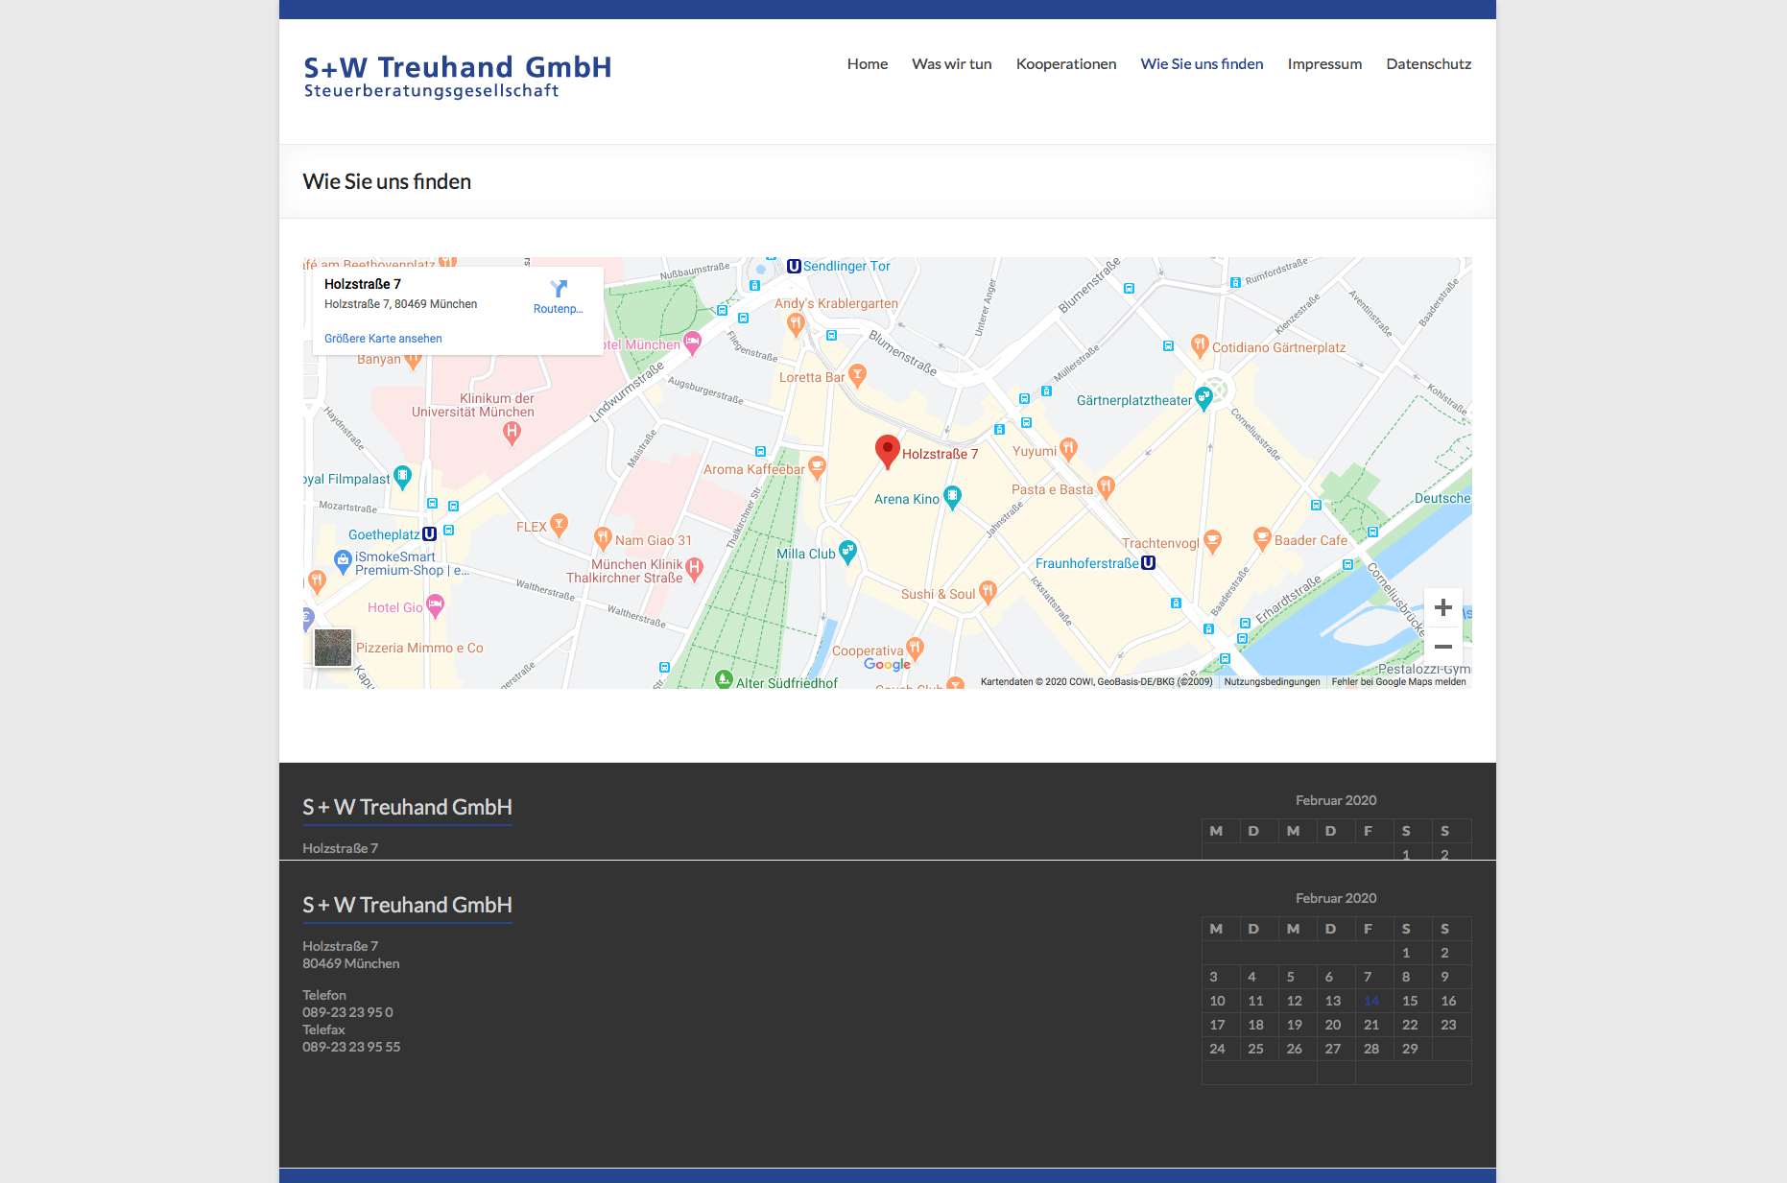Open Wie Sie uns finden menu item
Screen dimensions: 1787x1183
pos(1202,64)
